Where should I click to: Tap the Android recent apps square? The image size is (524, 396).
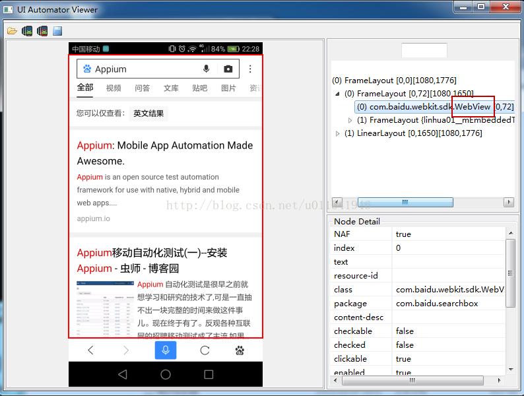[209, 374]
